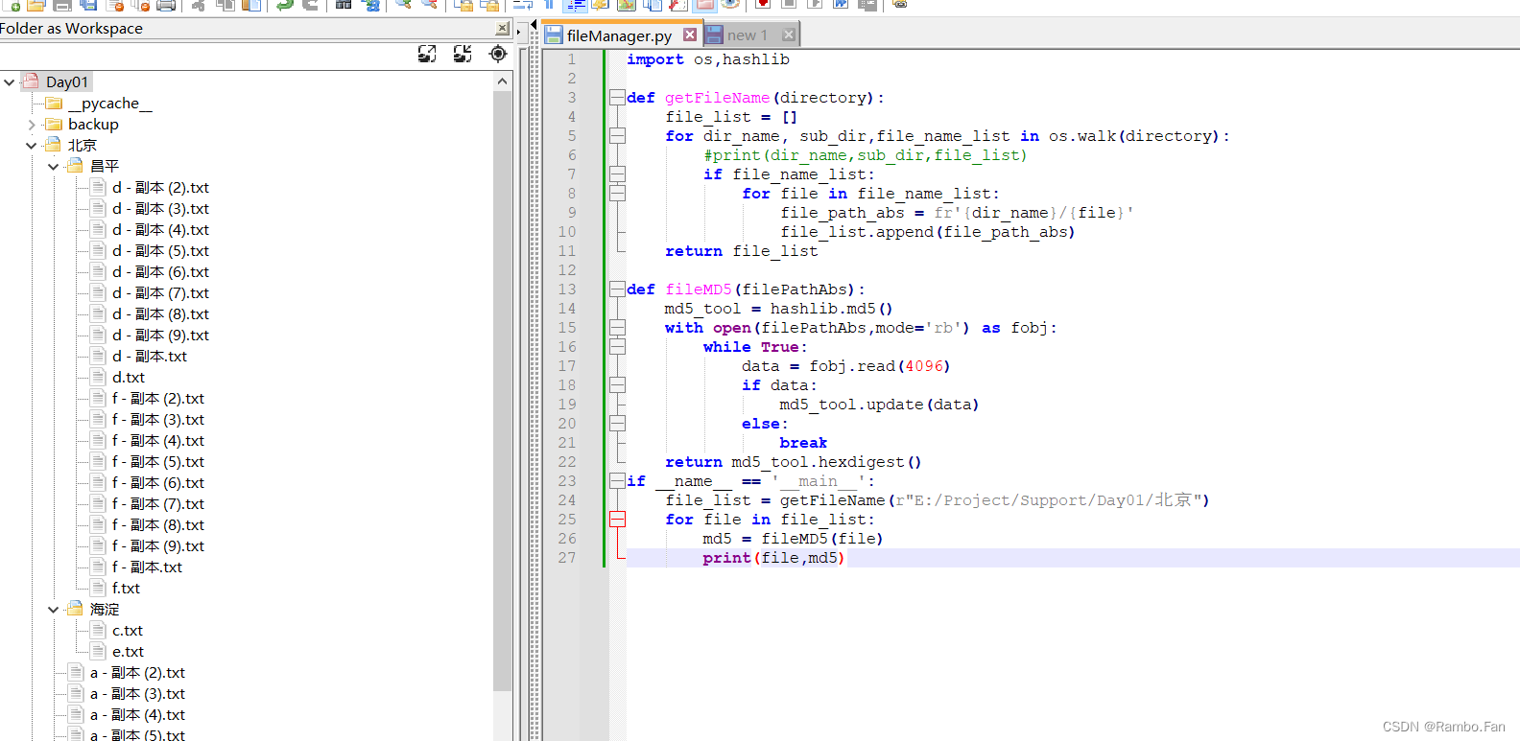This screenshot has height=741, width=1520.
Task: Click the __pycache__ folder icon
Action: pos(53,103)
